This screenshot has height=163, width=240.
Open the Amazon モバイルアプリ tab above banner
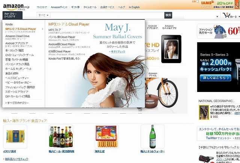click(169, 27)
